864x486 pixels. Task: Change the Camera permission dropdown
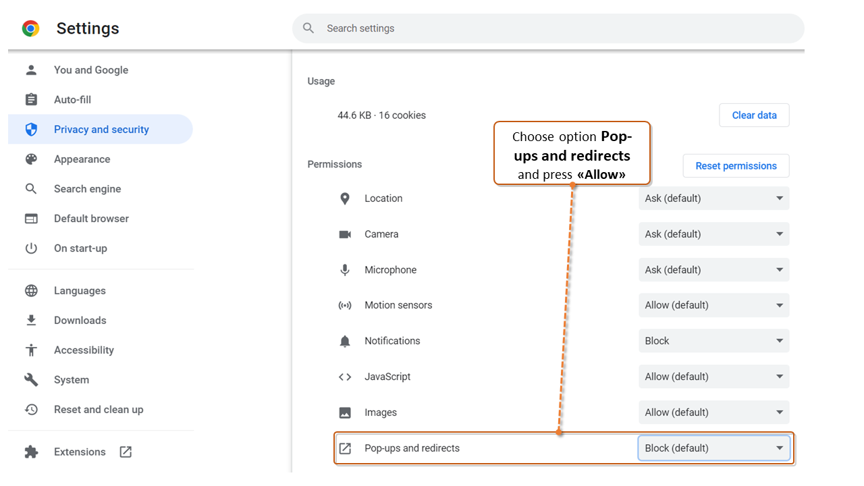pos(713,234)
